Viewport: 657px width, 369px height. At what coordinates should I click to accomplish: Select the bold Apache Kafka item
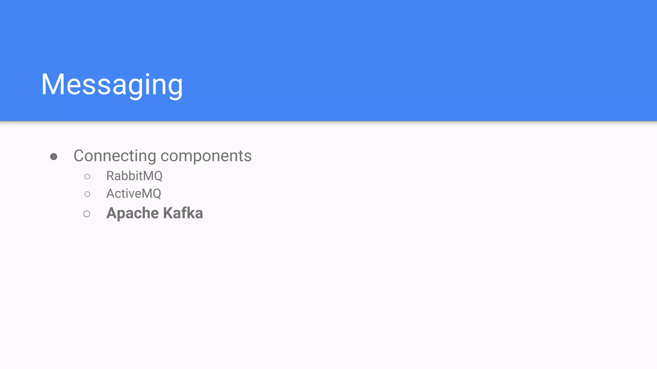[x=155, y=213]
